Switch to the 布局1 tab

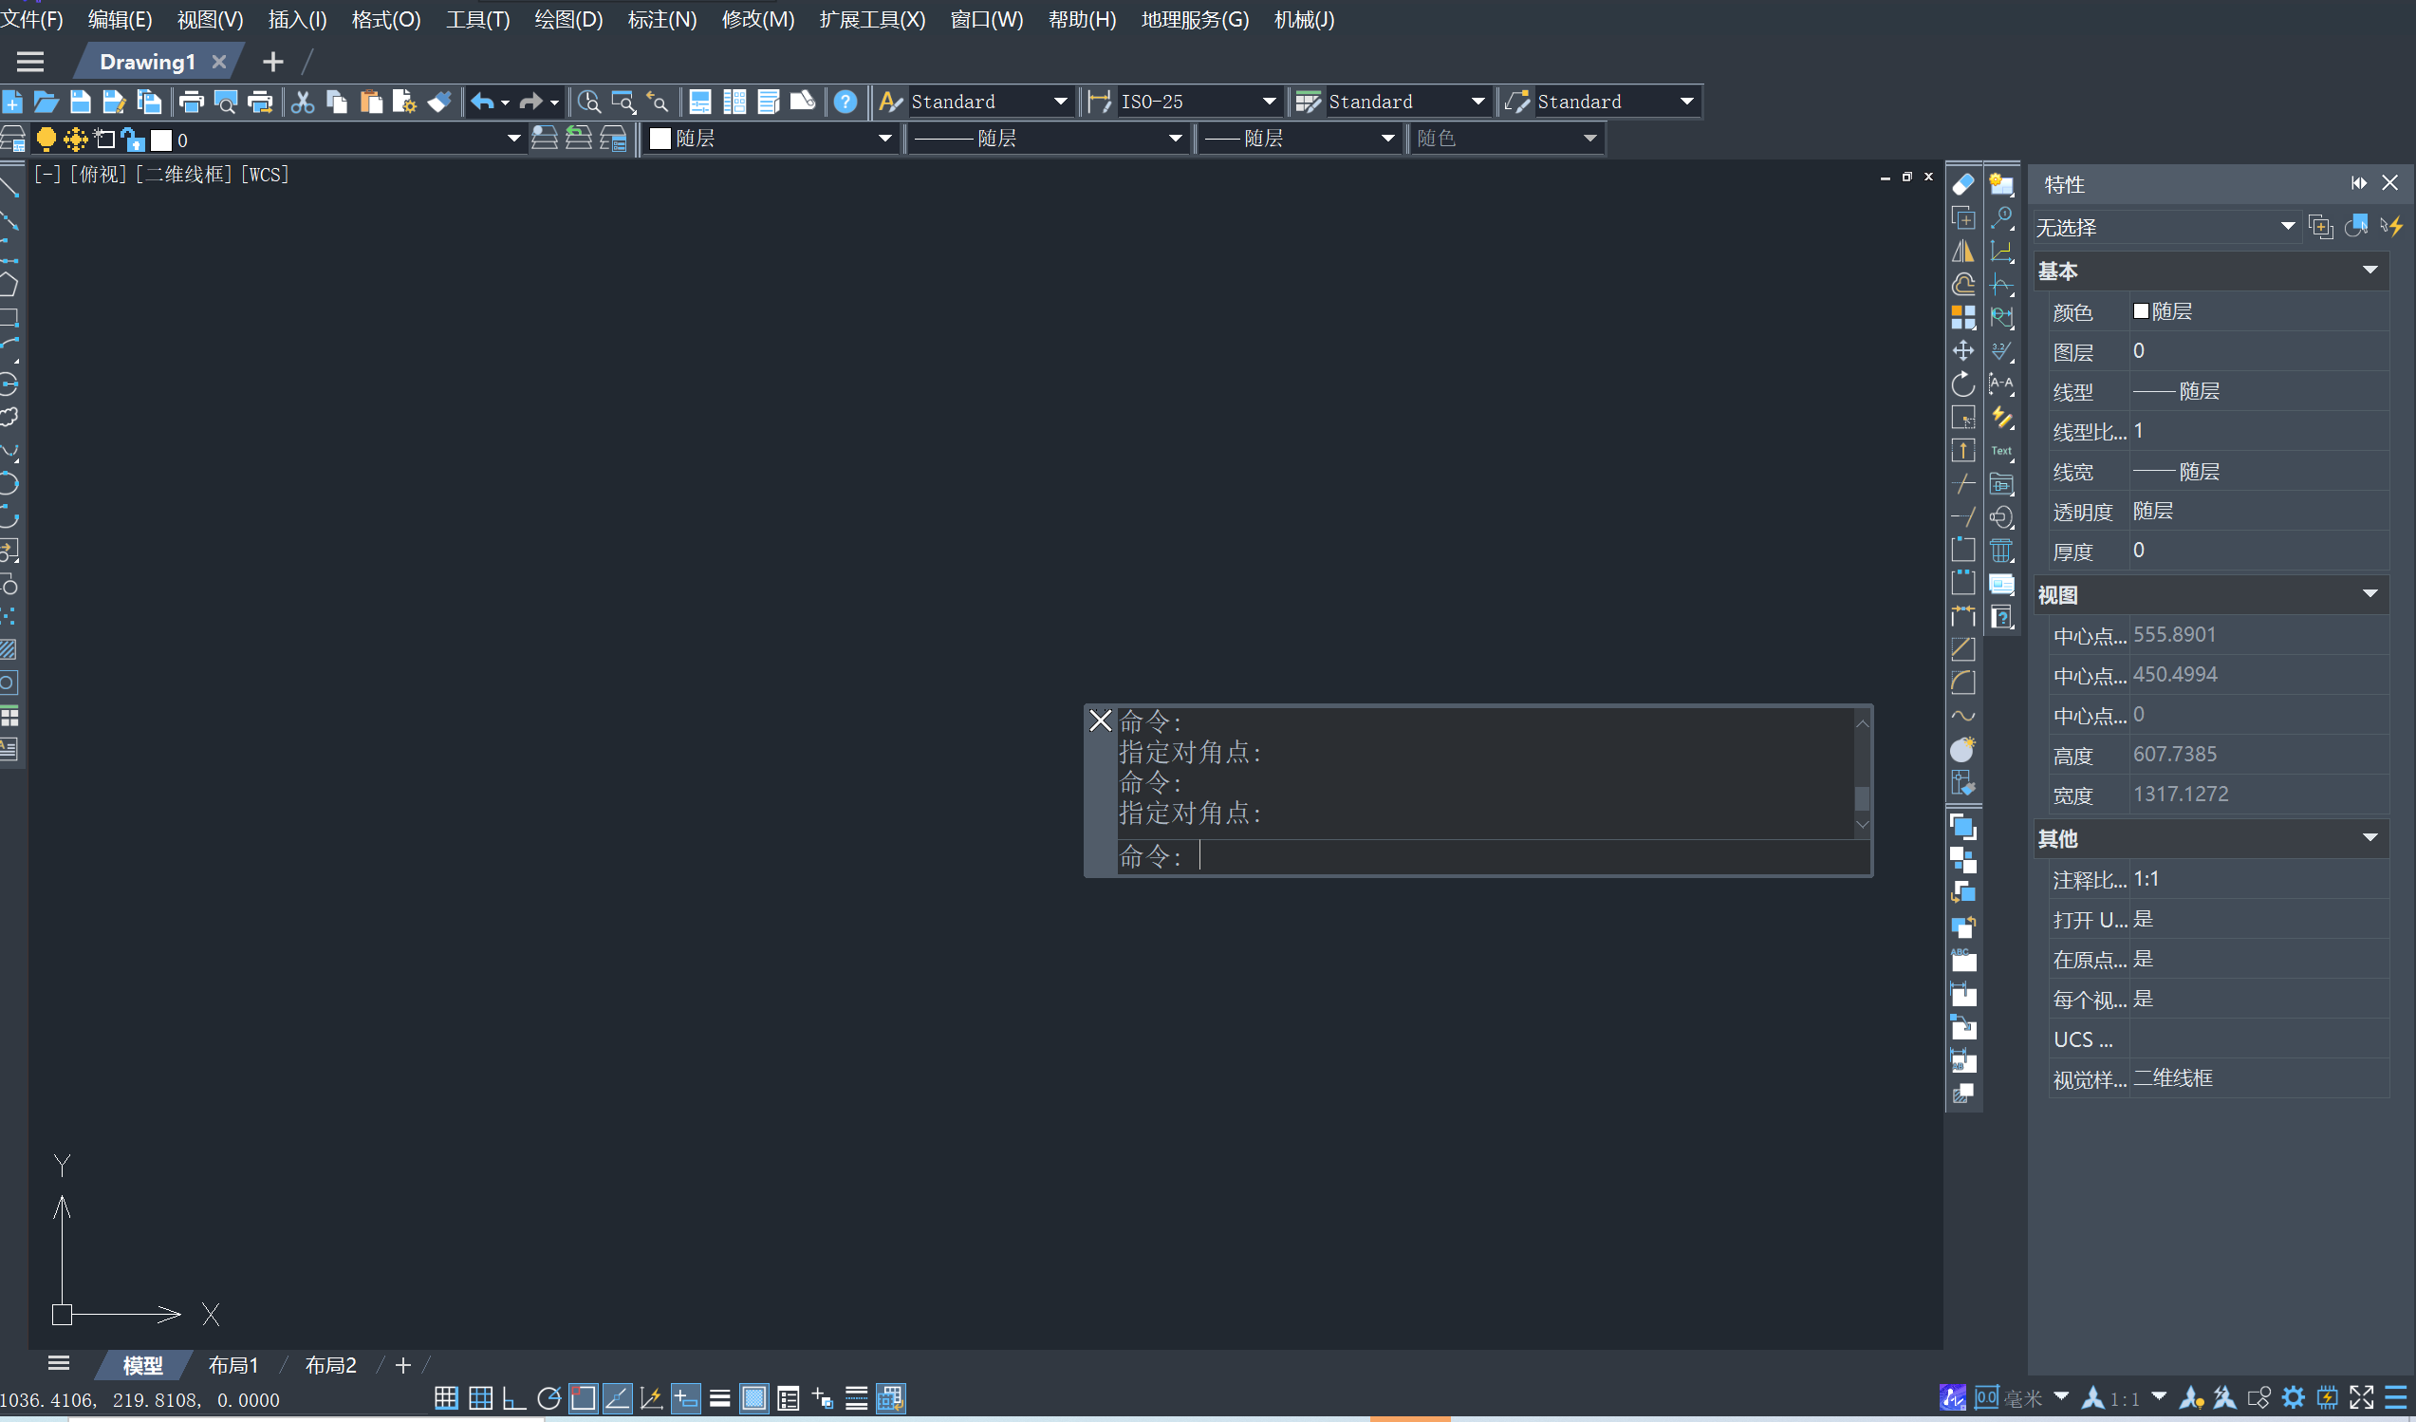(x=233, y=1365)
